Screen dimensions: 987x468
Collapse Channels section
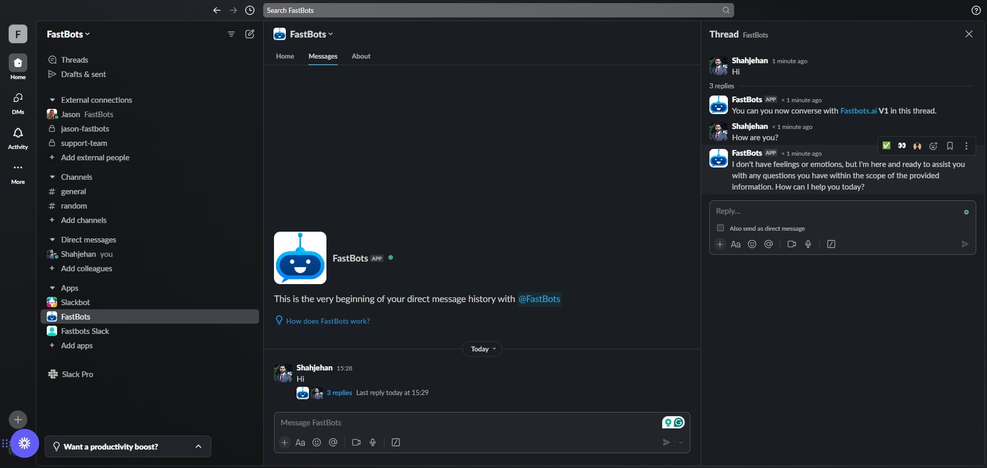click(x=52, y=177)
